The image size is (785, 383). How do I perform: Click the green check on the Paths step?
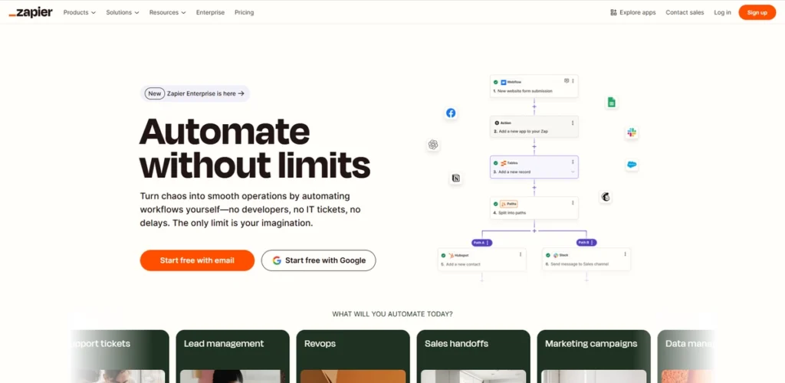tap(496, 204)
